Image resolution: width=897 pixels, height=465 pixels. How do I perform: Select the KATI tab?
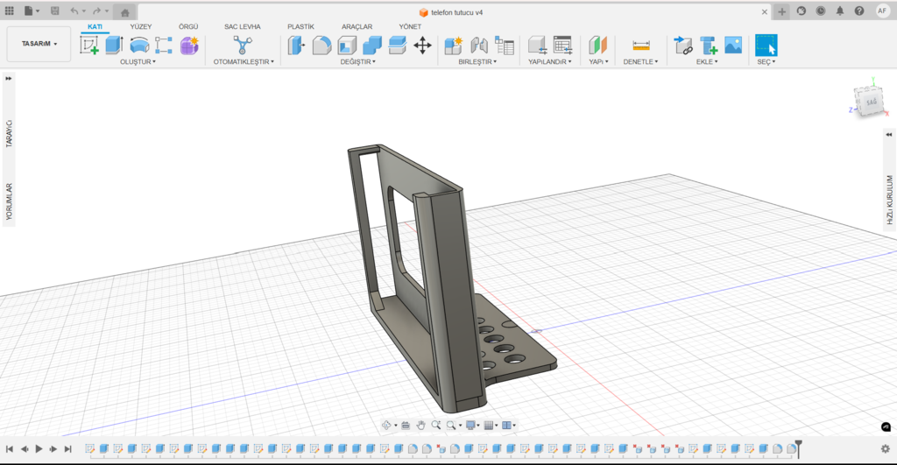pyautogui.click(x=95, y=27)
